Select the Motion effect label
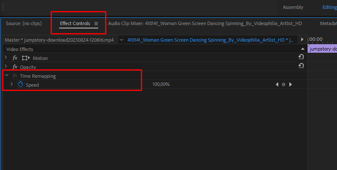Screen dimensions: 337x170 point(40,58)
